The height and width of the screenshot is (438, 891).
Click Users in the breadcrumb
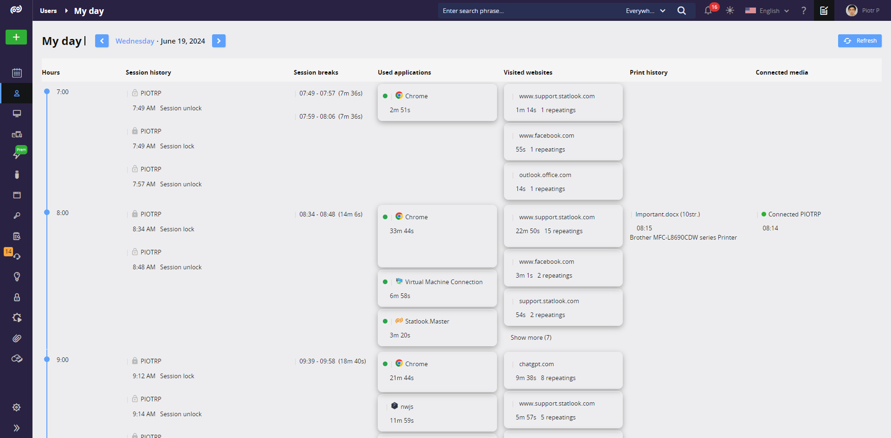pyautogui.click(x=48, y=11)
